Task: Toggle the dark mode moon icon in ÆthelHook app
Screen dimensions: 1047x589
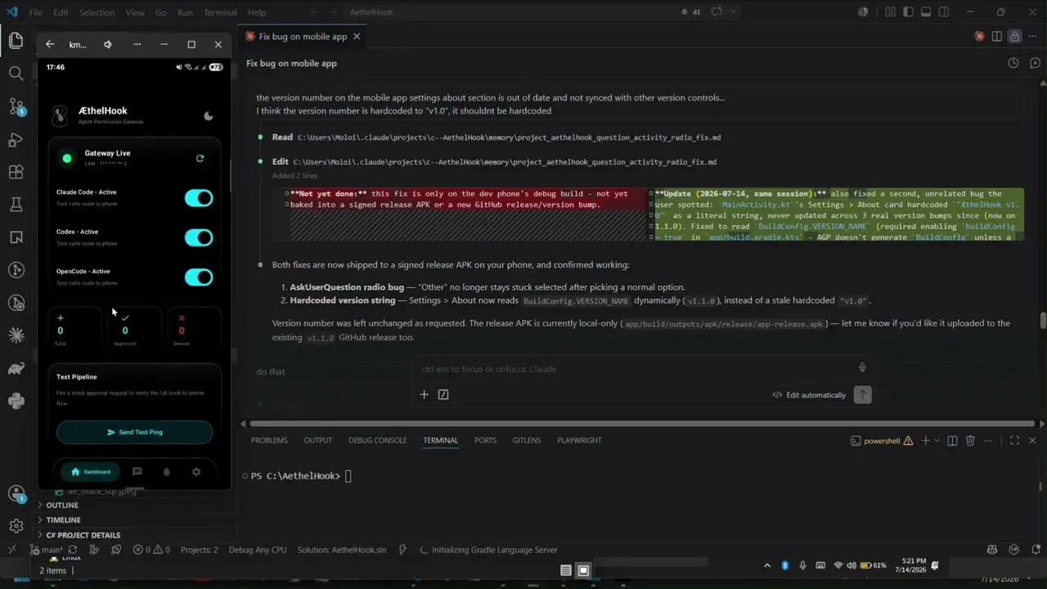Action: [209, 116]
